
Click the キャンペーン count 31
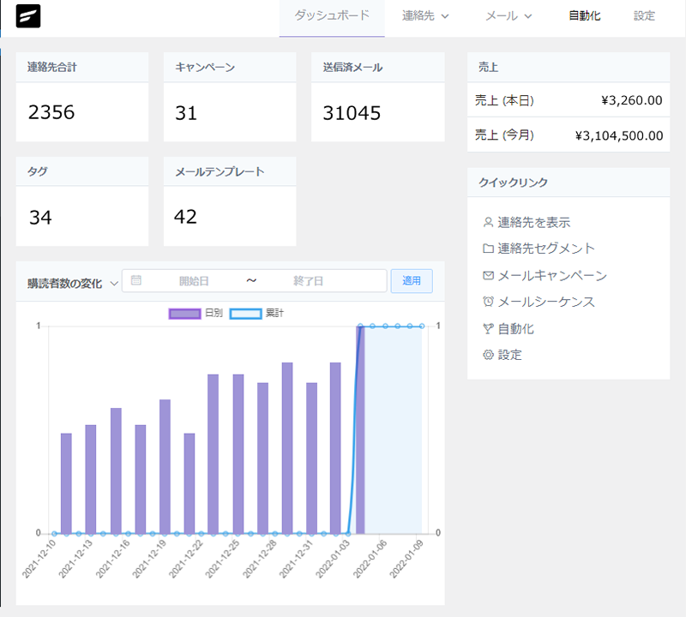pyautogui.click(x=186, y=113)
